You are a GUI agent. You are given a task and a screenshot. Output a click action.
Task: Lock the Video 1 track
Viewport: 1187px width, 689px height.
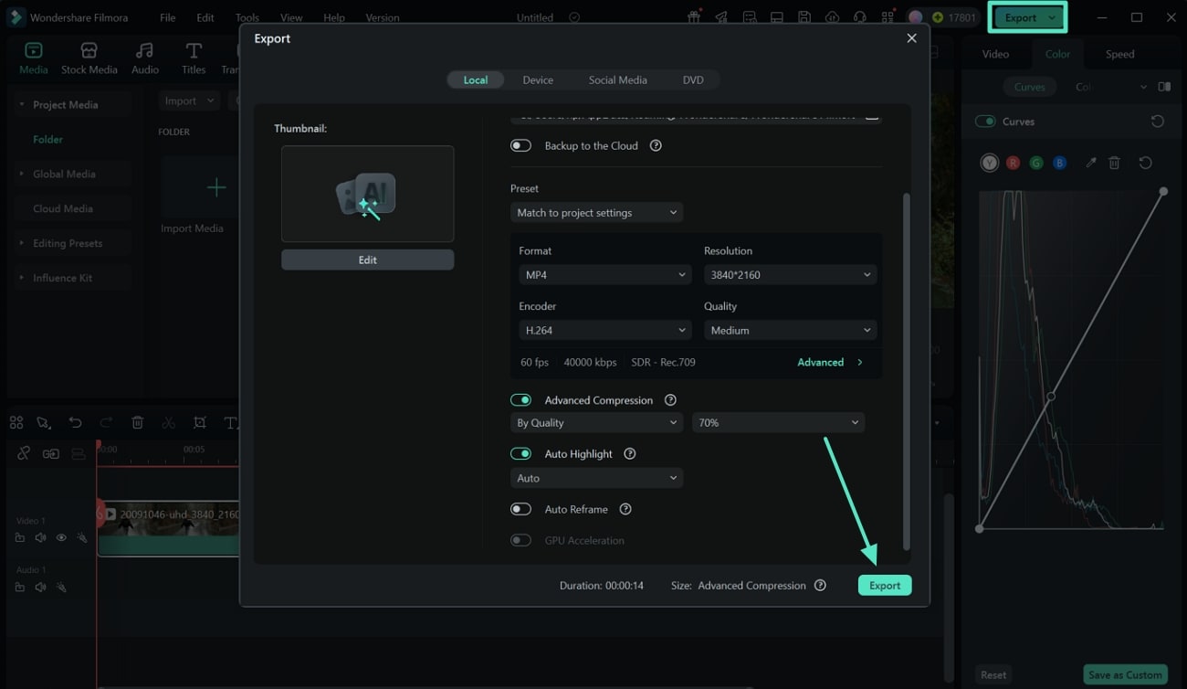(19, 538)
